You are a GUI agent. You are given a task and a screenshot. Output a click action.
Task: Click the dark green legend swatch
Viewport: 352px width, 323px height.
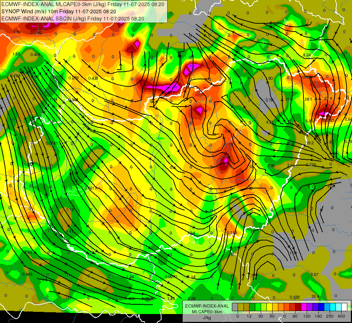pyautogui.click(x=252, y=307)
